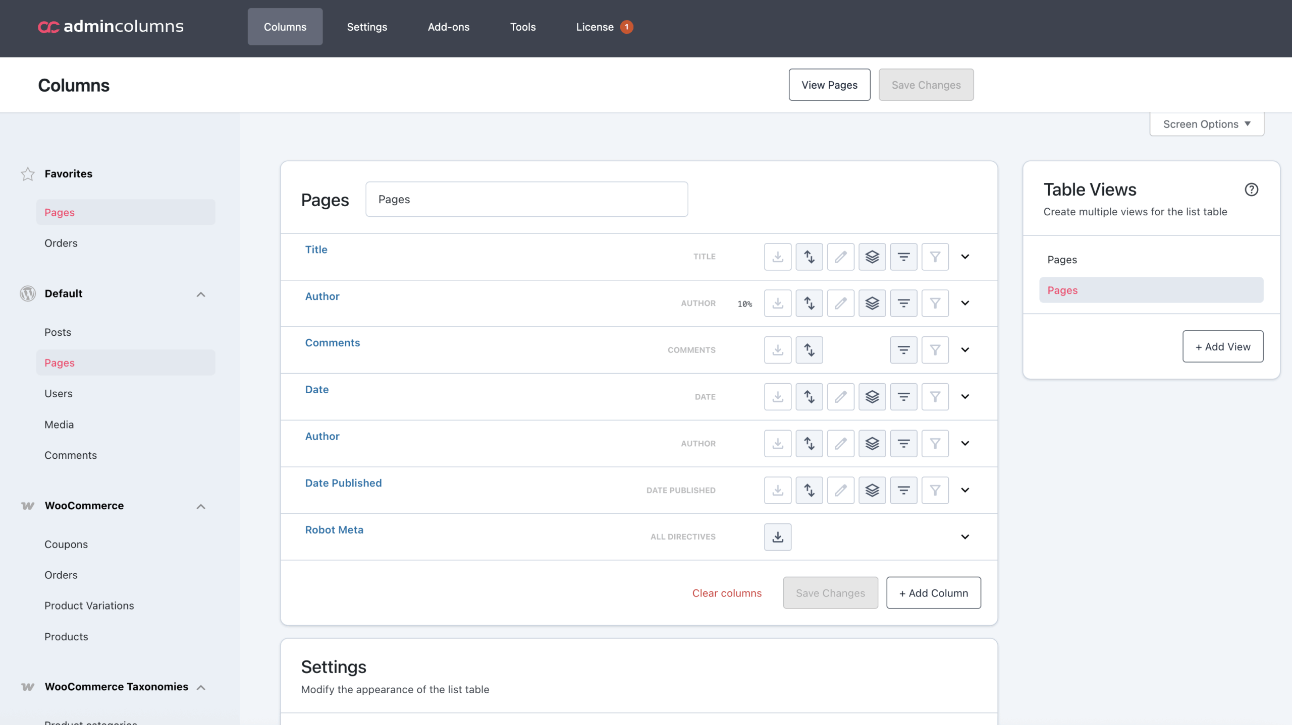The width and height of the screenshot is (1292, 725).
Task: Click the + Add Column button
Action: [x=933, y=593]
